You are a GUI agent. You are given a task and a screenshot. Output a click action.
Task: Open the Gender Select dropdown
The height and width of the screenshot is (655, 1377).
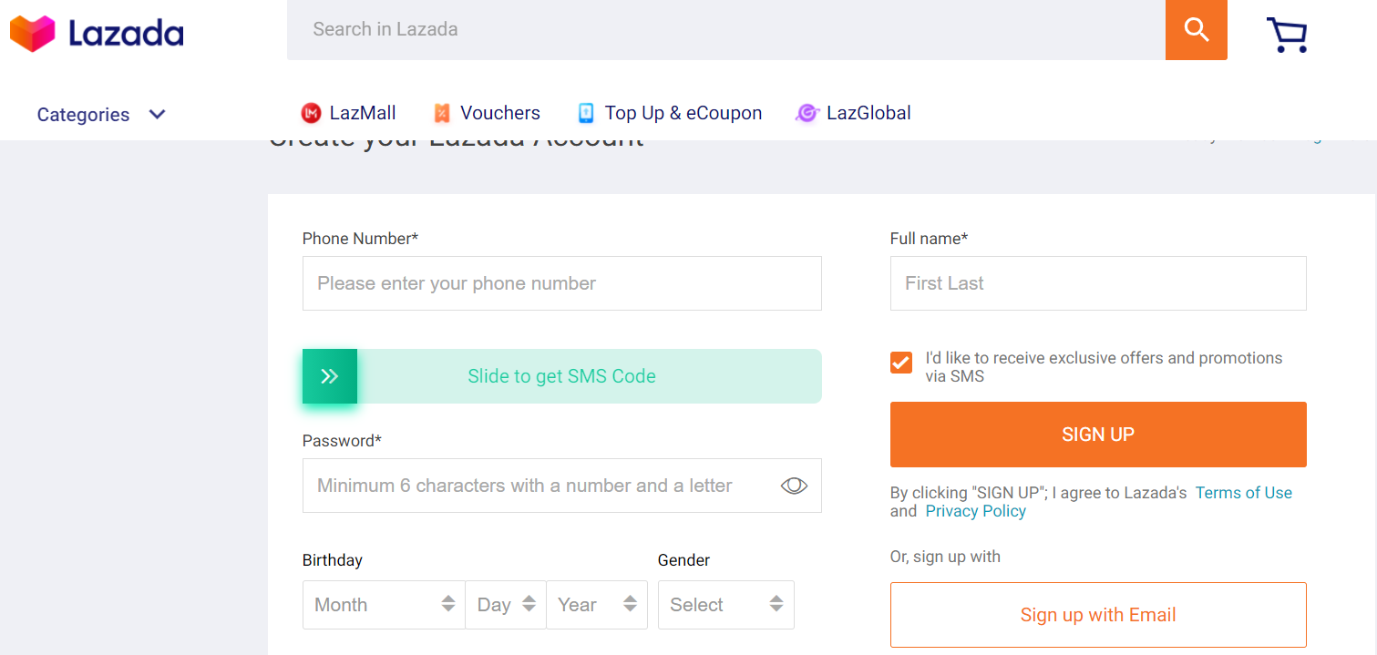tap(726, 605)
